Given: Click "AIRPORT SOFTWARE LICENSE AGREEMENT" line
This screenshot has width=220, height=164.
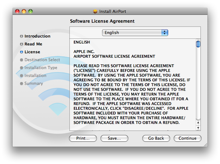Looking at the screenshot, I should click(114, 56).
